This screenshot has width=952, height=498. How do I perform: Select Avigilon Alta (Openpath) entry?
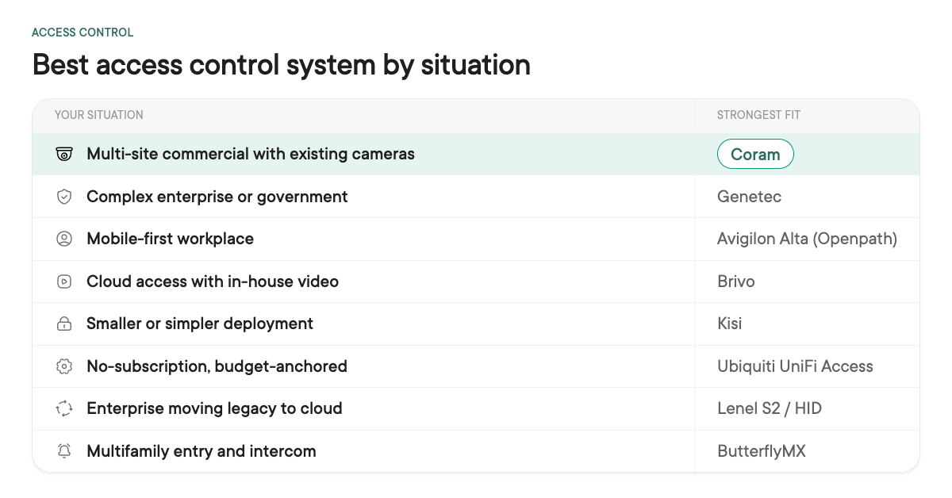(x=807, y=239)
